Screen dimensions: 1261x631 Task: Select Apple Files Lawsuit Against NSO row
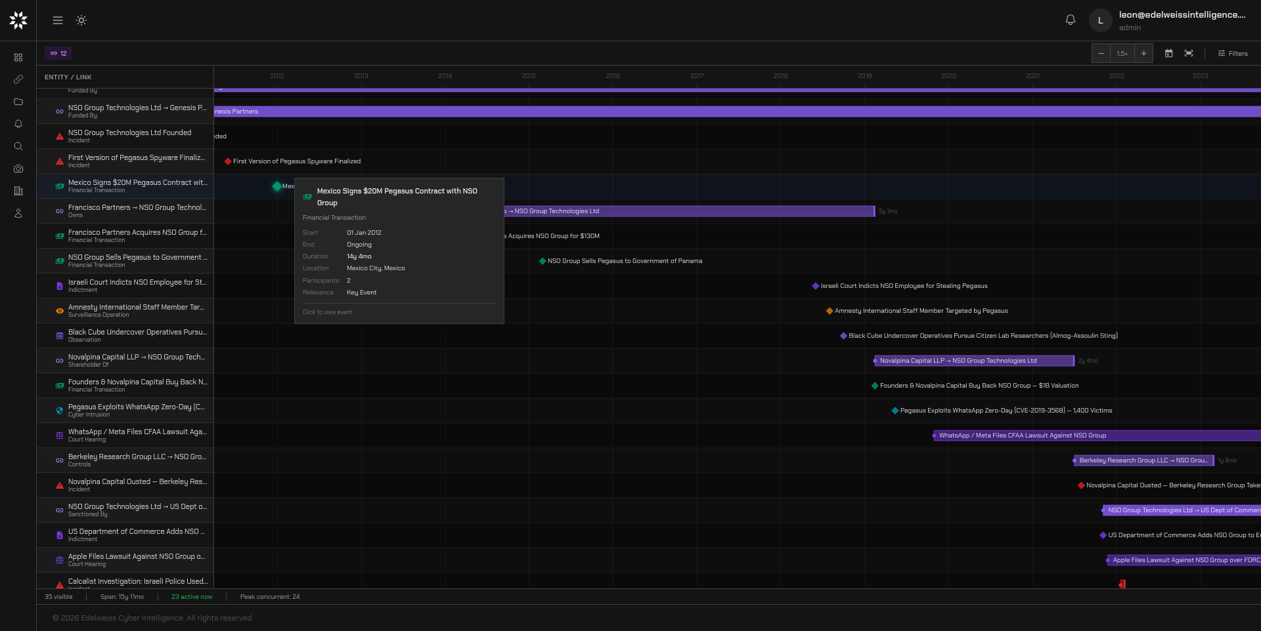coord(125,560)
